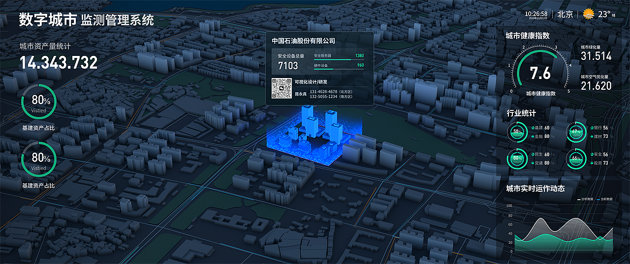This screenshot has width=630, height=264.
Task: Click the 50% industry ring
Action: (517, 132)
